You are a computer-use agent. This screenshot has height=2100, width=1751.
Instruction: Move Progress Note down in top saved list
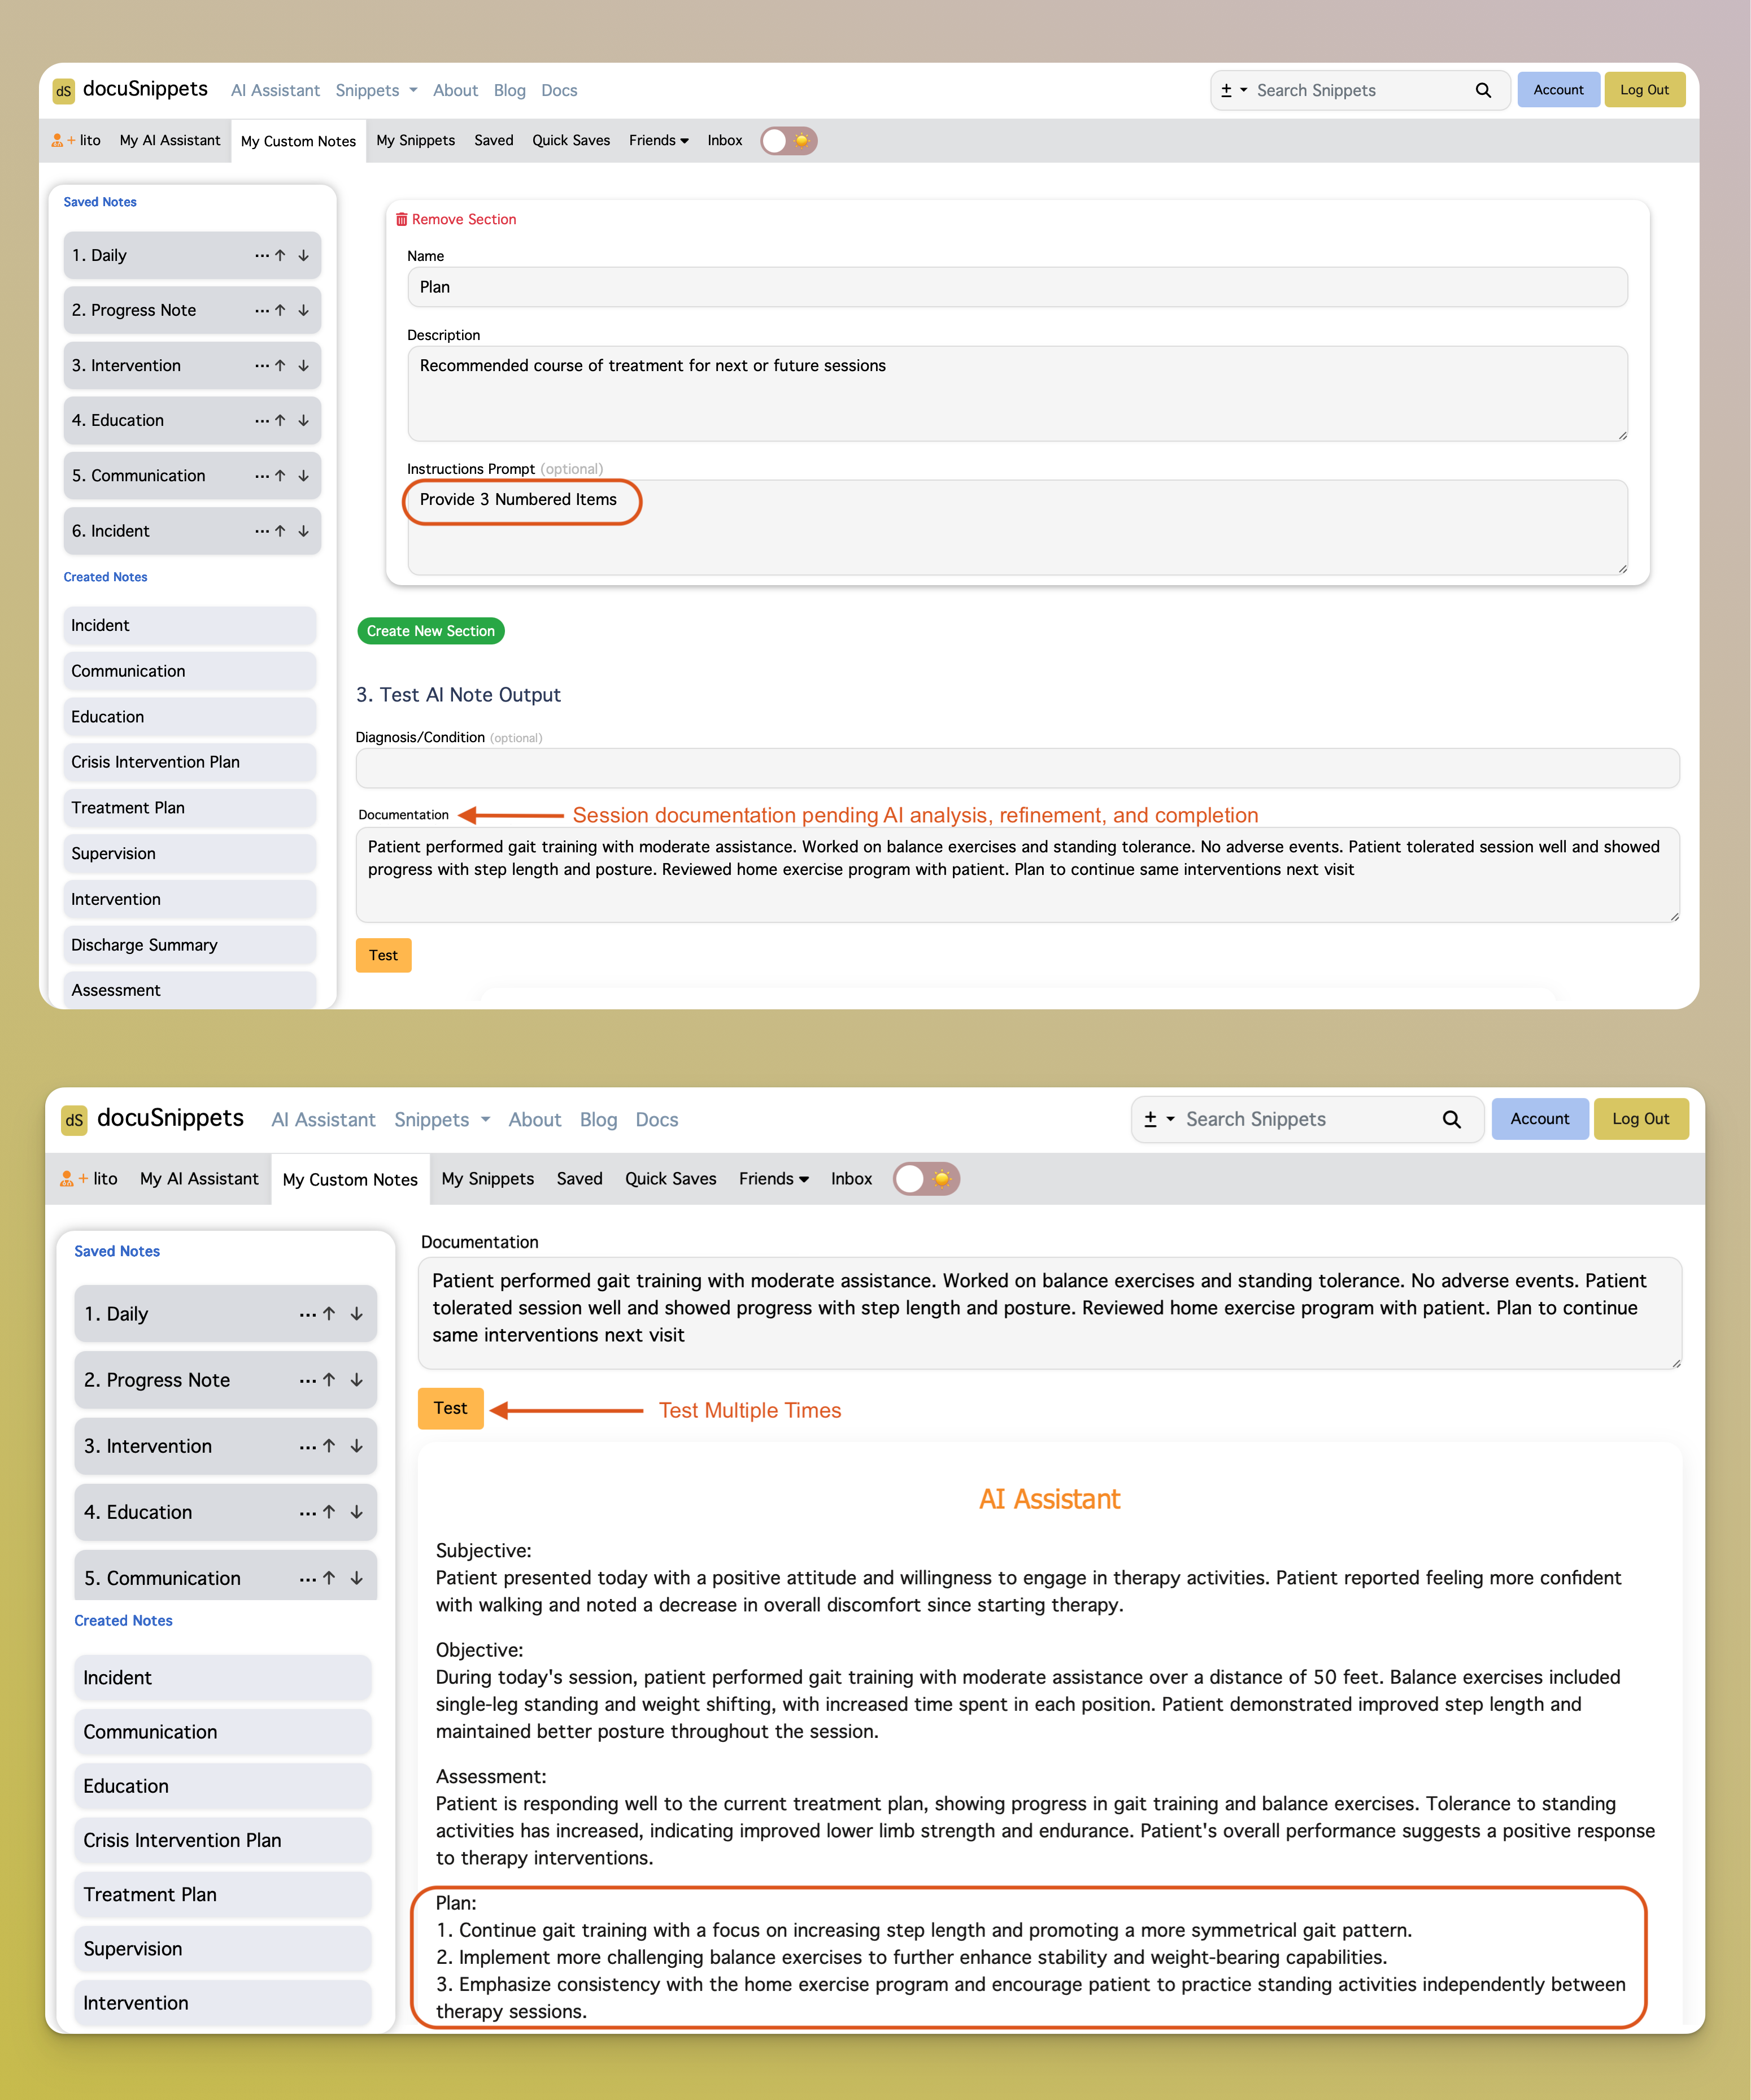click(x=304, y=310)
